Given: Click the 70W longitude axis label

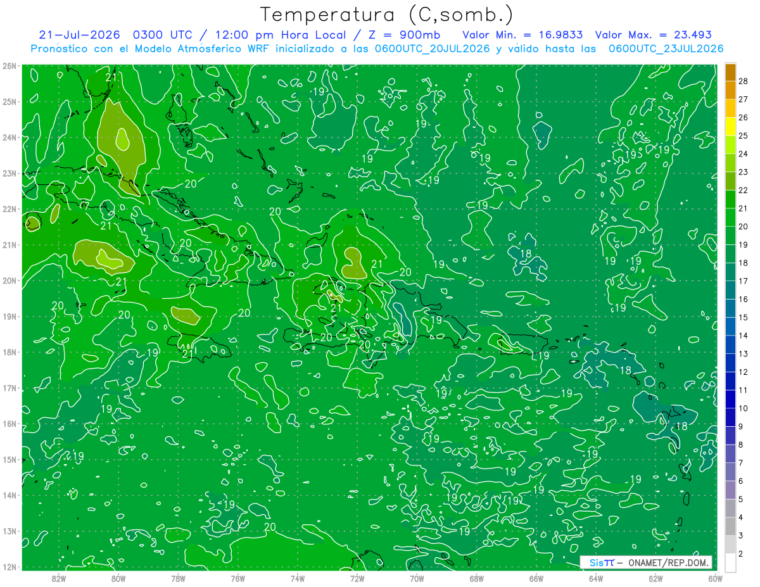Looking at the screenshot, I should pos(417,578).
